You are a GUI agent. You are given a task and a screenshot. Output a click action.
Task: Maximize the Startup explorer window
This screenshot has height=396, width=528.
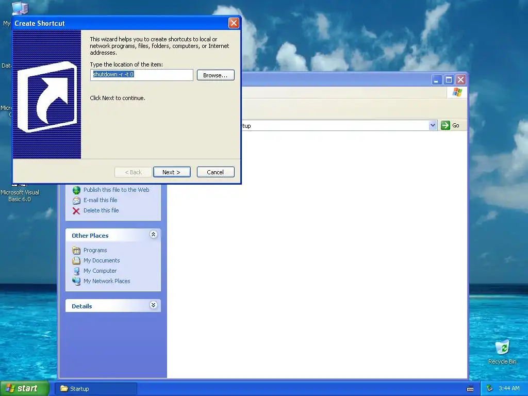tap(449, 80)
